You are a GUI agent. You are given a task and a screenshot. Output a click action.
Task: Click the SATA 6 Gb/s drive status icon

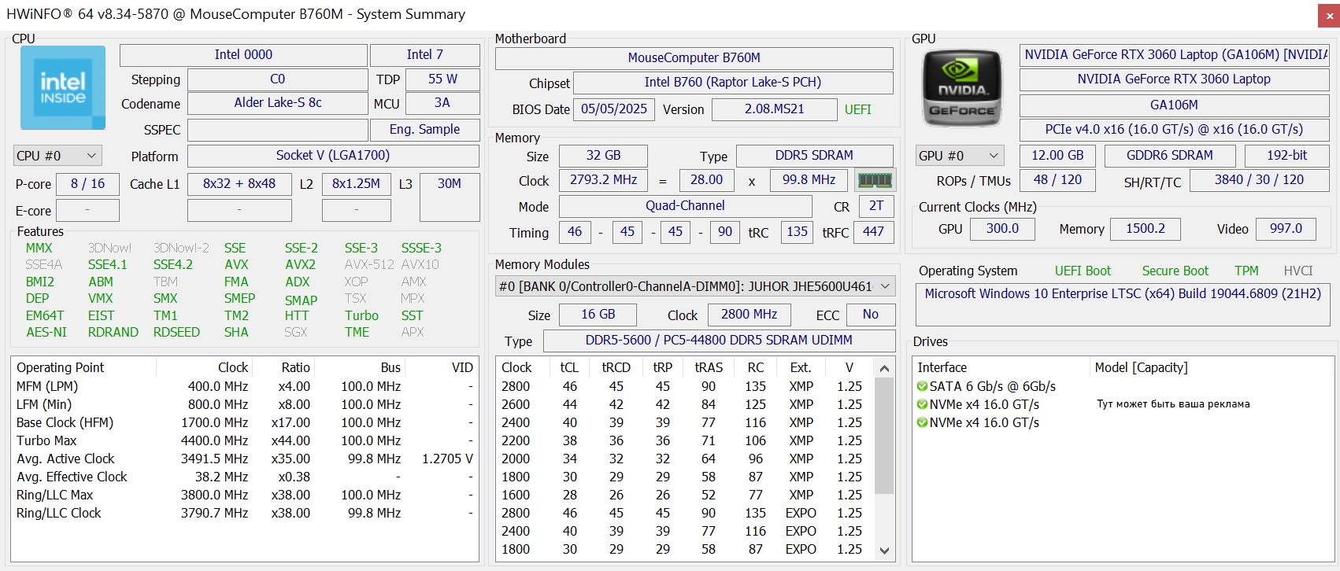click(x=922, y=386)
